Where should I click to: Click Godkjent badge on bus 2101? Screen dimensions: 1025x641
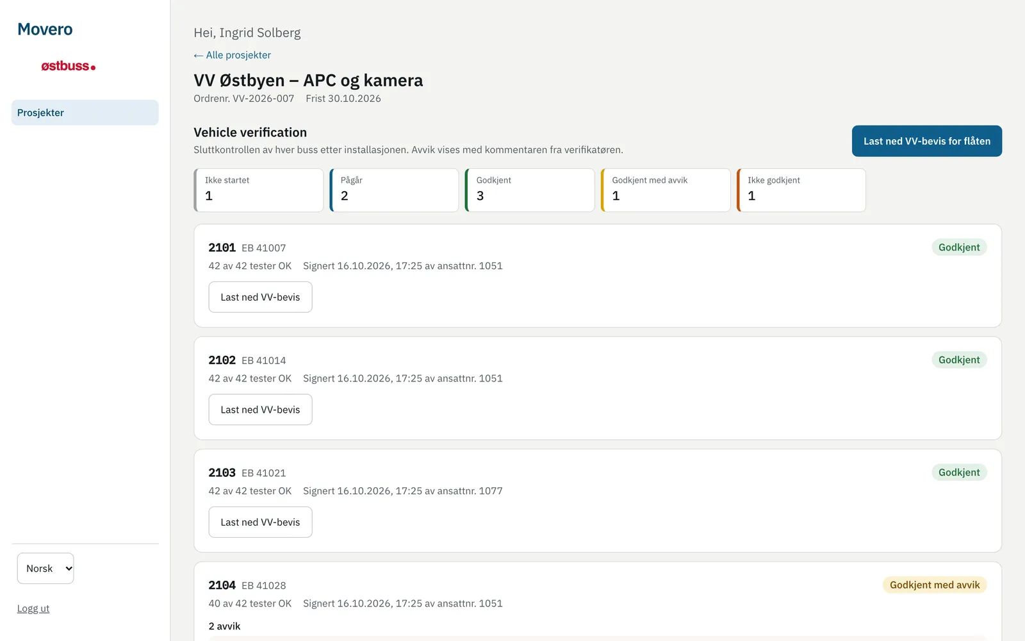coord(959,247)
